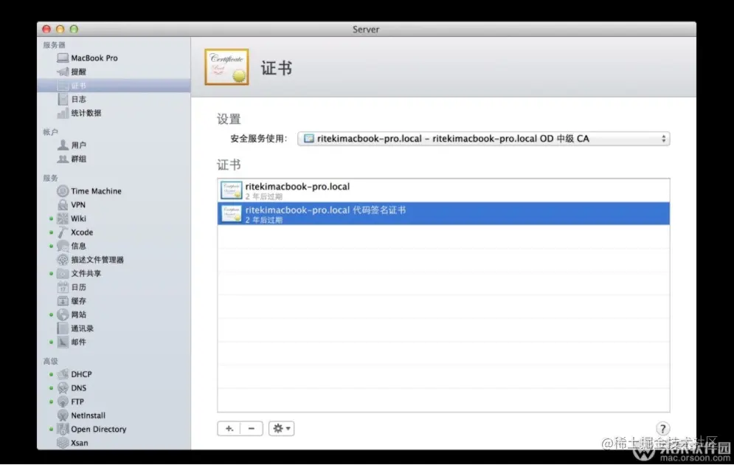The width and height of the screenshot is (734, 465).
Task: Open the gear action menu
Action: (281, 429)
